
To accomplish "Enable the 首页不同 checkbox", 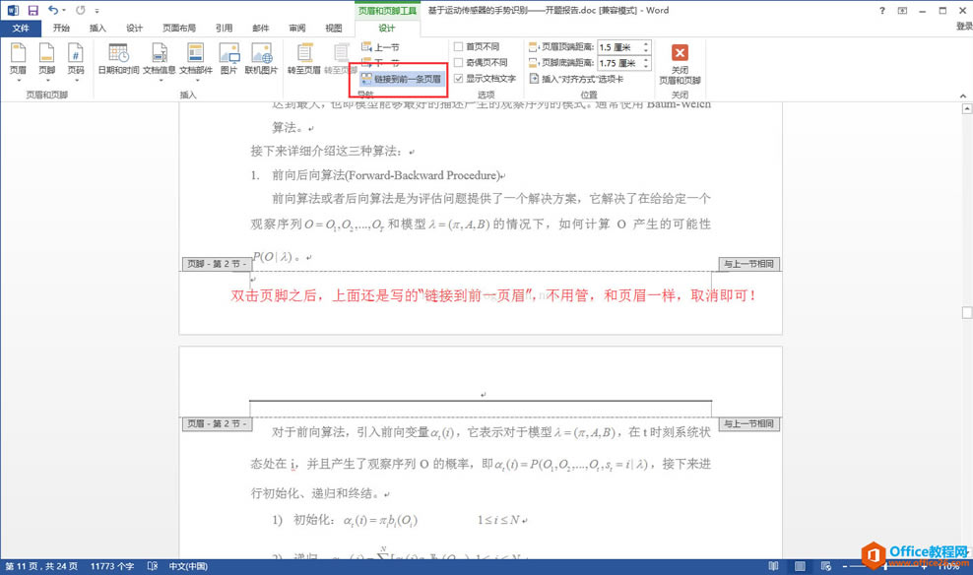I will point(459,46).
